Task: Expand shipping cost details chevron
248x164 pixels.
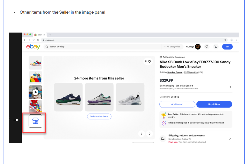Action: click(x=230, y=87)
